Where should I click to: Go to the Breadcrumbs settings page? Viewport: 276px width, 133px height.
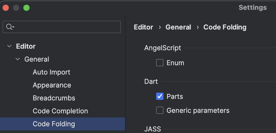coord(54,98)
